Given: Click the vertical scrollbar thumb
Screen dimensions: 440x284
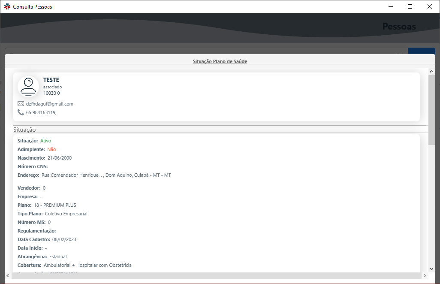Looking at the screenshot, I should click(x=431, y=110).
